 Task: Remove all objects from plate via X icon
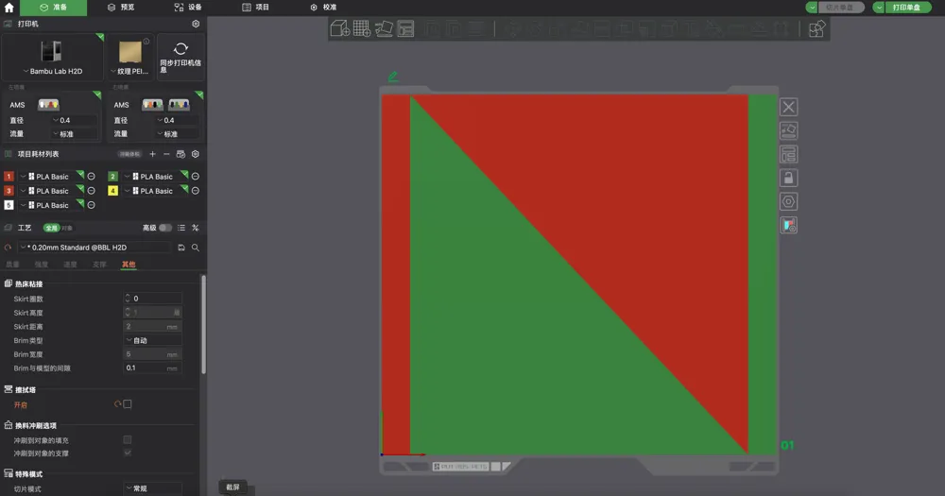[788, 107]
